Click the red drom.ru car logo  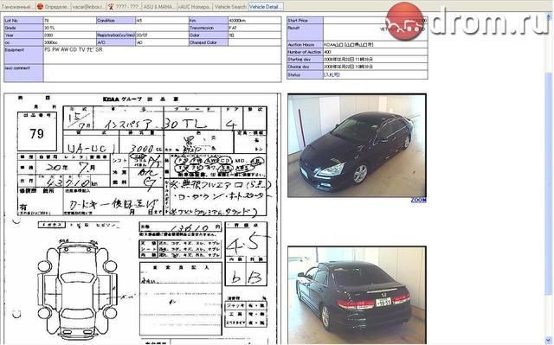click(x=404, y=21)
